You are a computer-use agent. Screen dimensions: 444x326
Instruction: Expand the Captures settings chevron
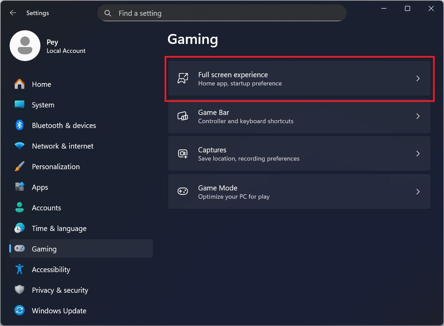tap(418, 154)
